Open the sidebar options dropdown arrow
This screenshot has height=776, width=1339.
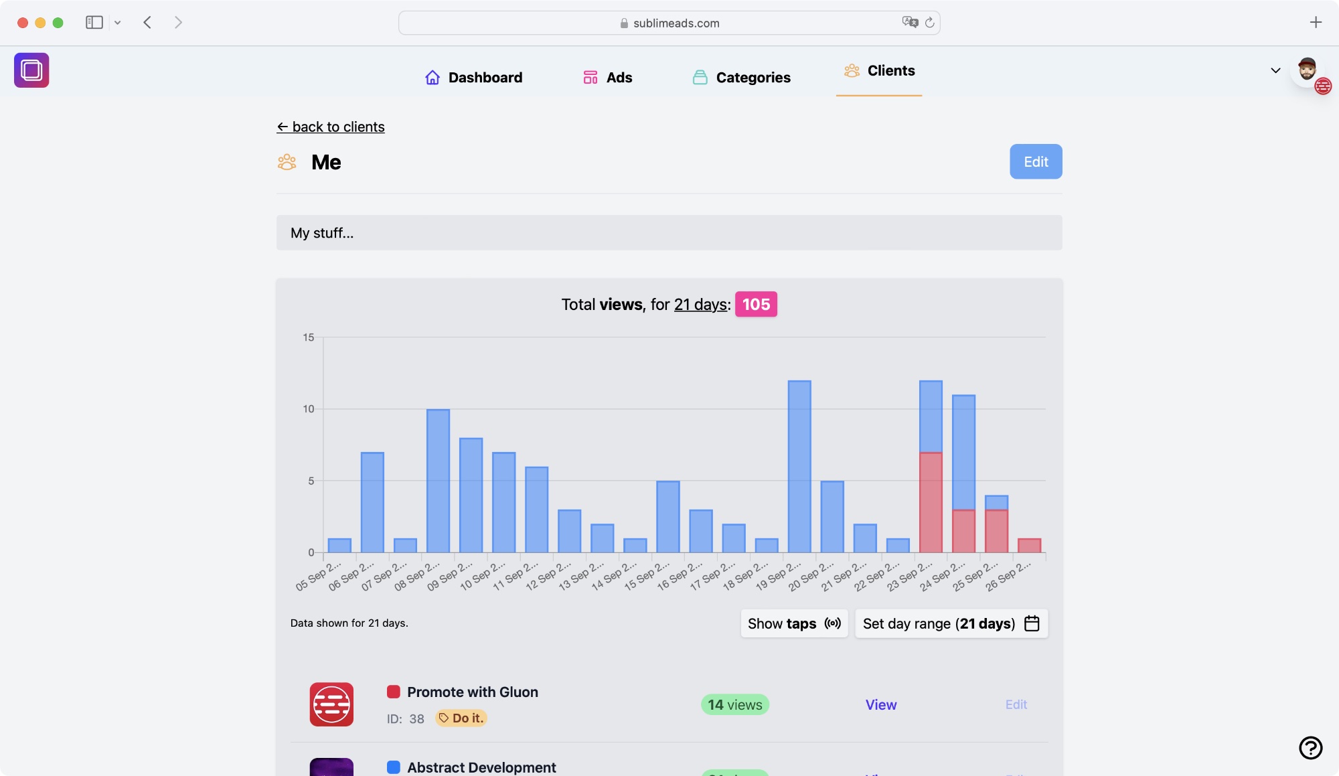pyautogui.click(x=118, y=23)
